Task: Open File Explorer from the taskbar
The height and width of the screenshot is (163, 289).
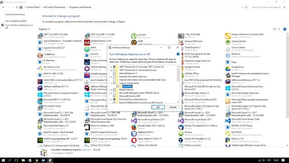Action: point(23,160)
